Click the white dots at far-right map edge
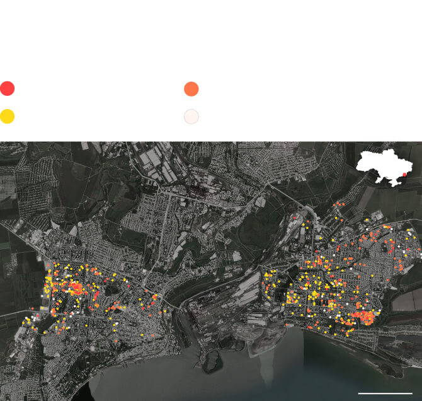Screen dimensions: 422x401 (409, 233)
